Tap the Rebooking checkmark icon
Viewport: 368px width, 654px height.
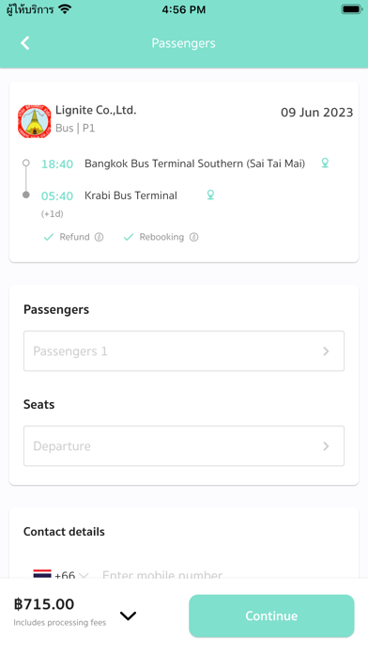[x=129, y=237]
